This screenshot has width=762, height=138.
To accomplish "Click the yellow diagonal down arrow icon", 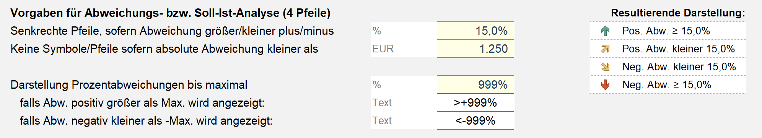I will (605, 67).
